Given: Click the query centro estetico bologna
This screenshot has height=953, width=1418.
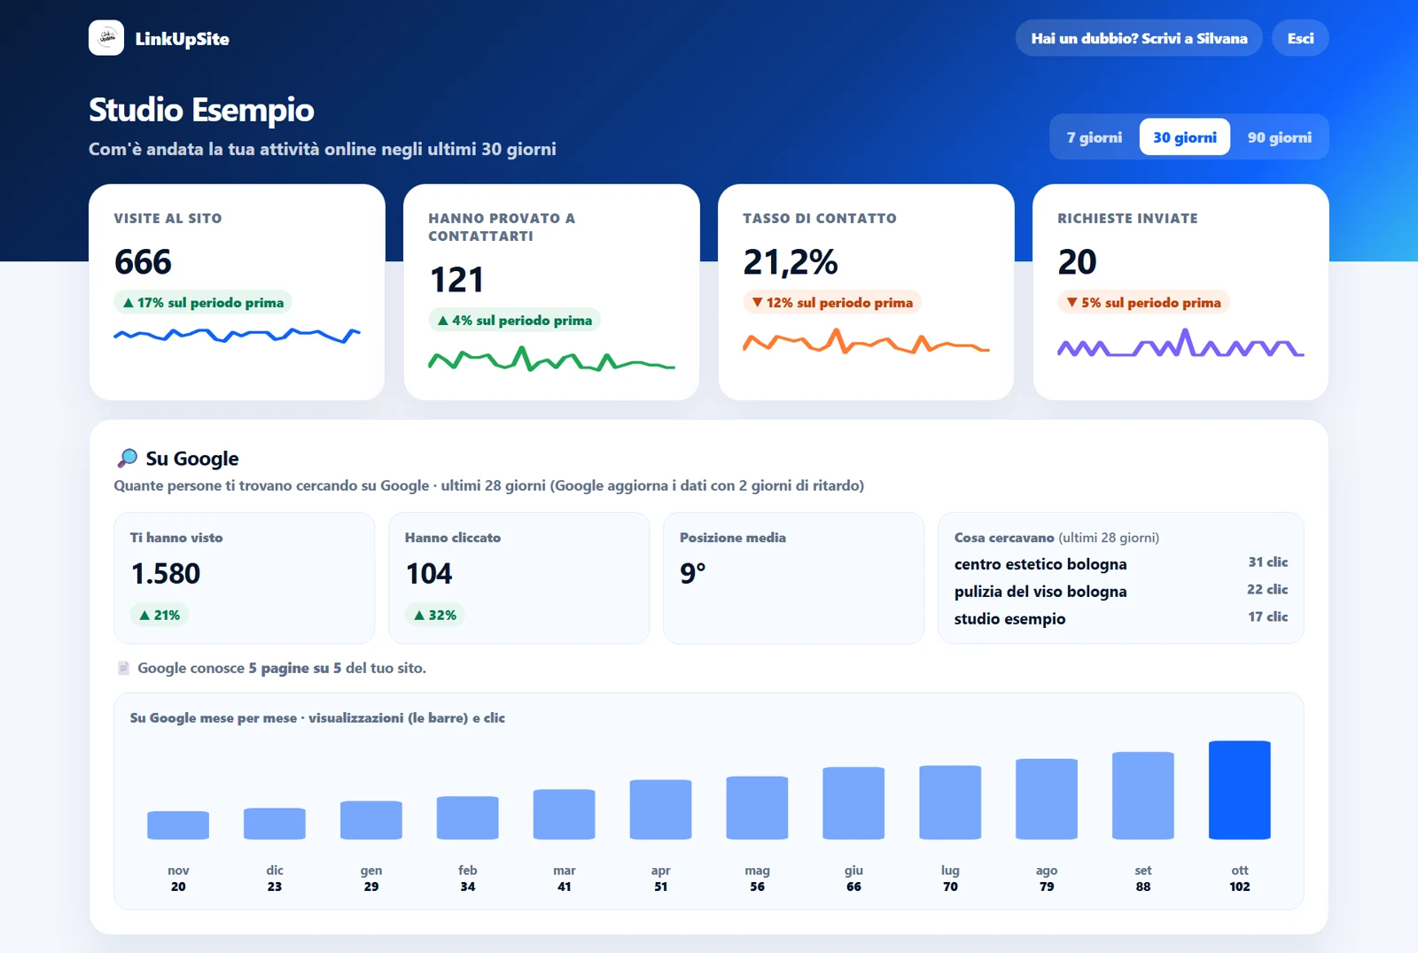Looking at the screenshot, I should (1040, 564).
